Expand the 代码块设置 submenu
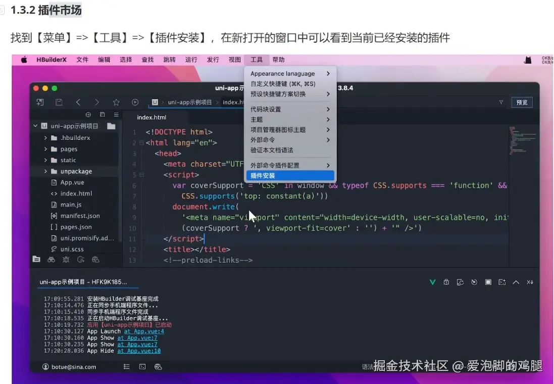This screenshot has width=554, height=384. (x=290, y=109)
